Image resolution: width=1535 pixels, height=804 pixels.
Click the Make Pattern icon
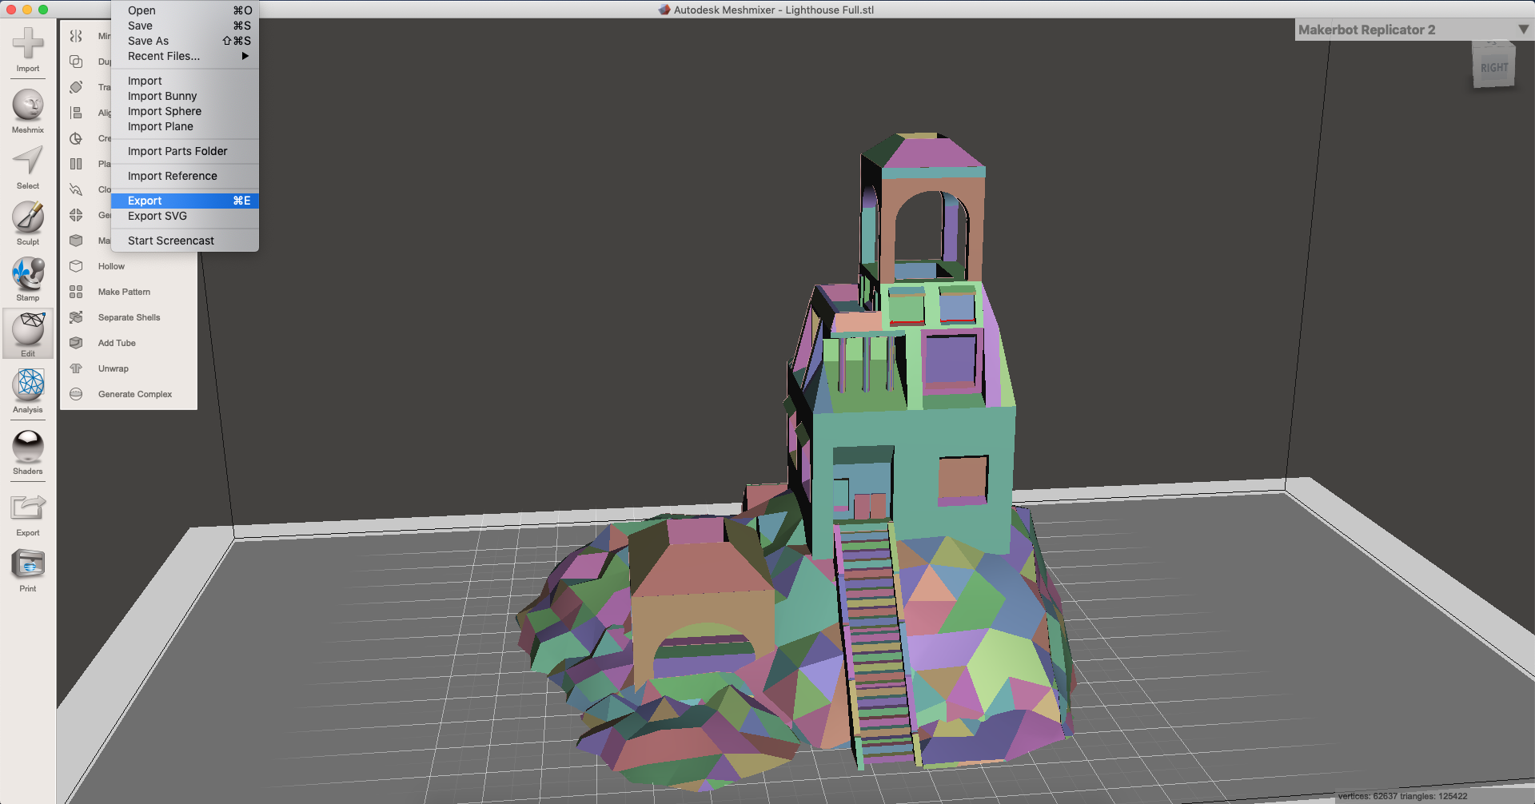(x=76, y=292)
